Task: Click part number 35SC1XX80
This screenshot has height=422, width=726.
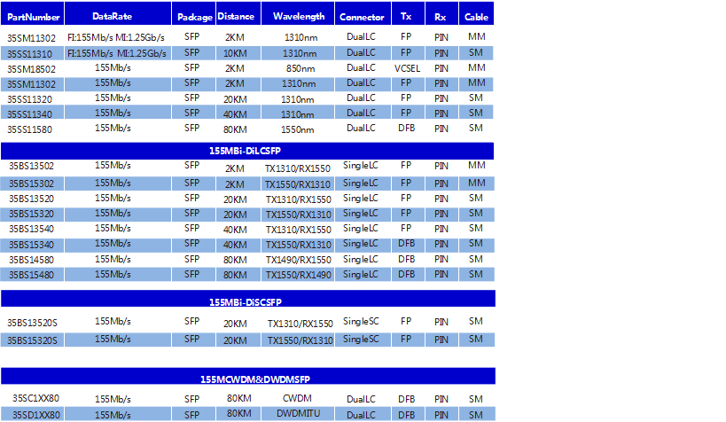Action: [35, 398]
